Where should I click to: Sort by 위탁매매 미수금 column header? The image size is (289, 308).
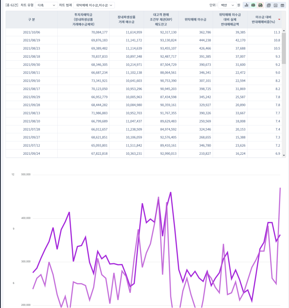pos(195,20)
